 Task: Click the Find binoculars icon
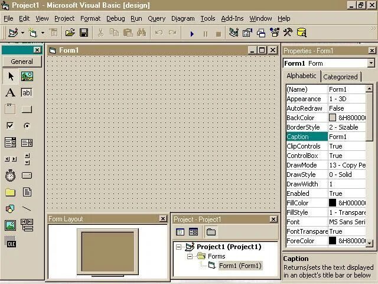[x=142, y=33]
